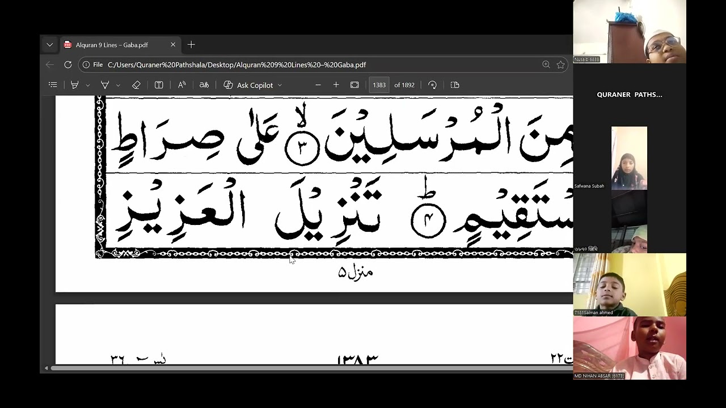The height and width of the screenshot is (408, 726).
Task: Click the "of 1892" page count text
Action: point(404,85)
